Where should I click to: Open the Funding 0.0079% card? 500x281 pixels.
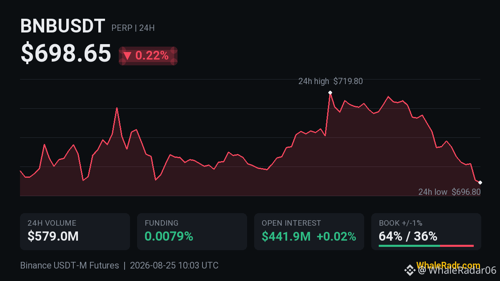click(x=192, y=232)
